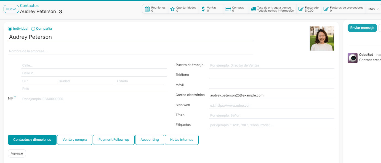Click the contact photo thumbnail

point(322,38)
